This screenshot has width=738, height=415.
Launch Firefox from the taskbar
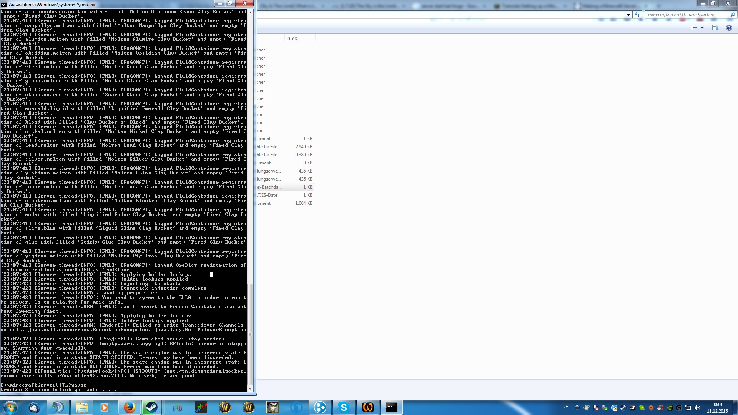coord(129,407)
